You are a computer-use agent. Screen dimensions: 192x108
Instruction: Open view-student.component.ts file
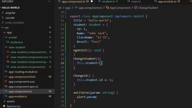[28, 67]
